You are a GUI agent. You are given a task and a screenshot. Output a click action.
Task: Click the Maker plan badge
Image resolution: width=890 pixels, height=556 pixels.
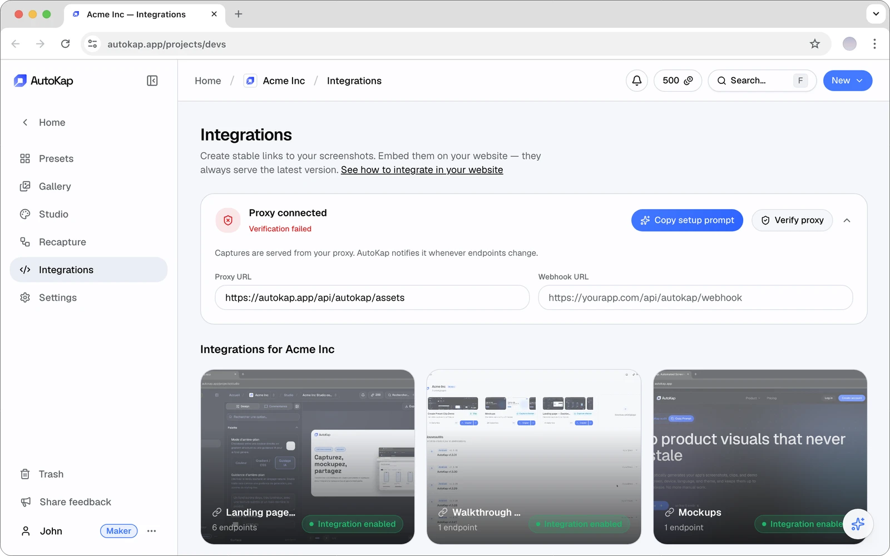118,531
